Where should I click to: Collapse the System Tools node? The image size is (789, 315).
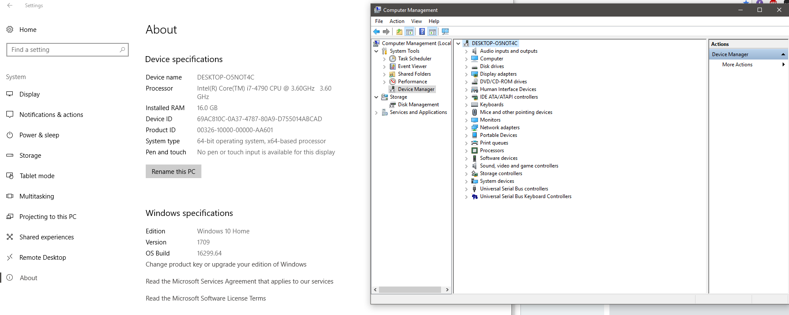[x=376, y=51]
